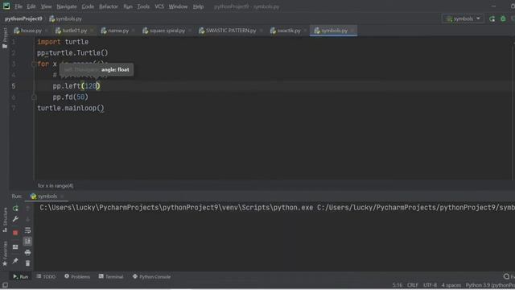Open the File menu
The height and width of the screenshot is (290, 515).
19,6
